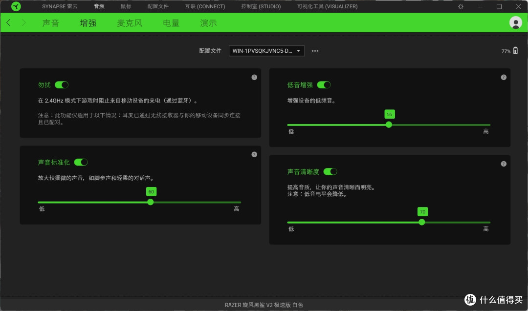Open the profile more-options ellipsis
The image size is (528, 311).
point(315,51)
